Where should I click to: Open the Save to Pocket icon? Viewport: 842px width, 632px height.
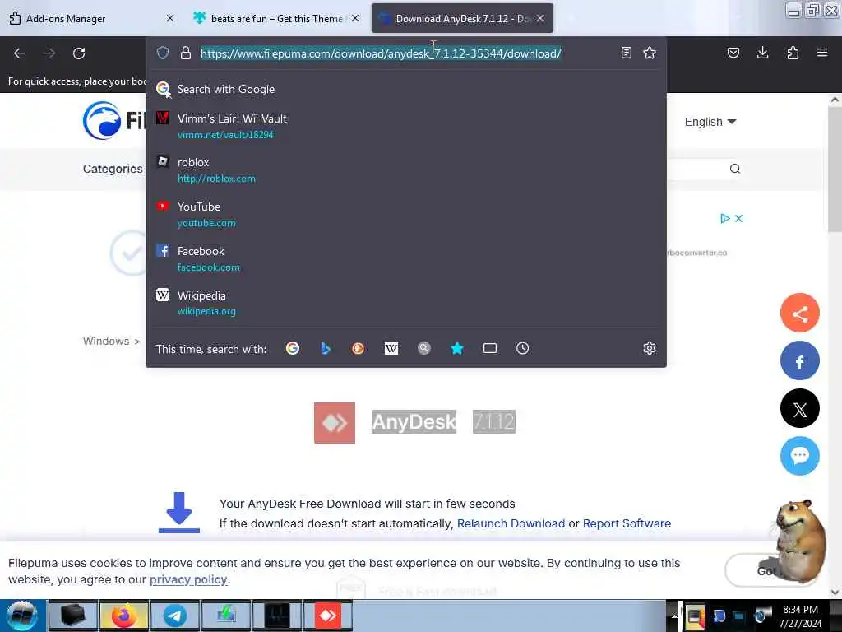pos(733,53)
